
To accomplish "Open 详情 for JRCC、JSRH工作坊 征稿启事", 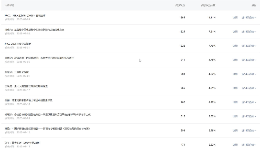I will point(235,17).
